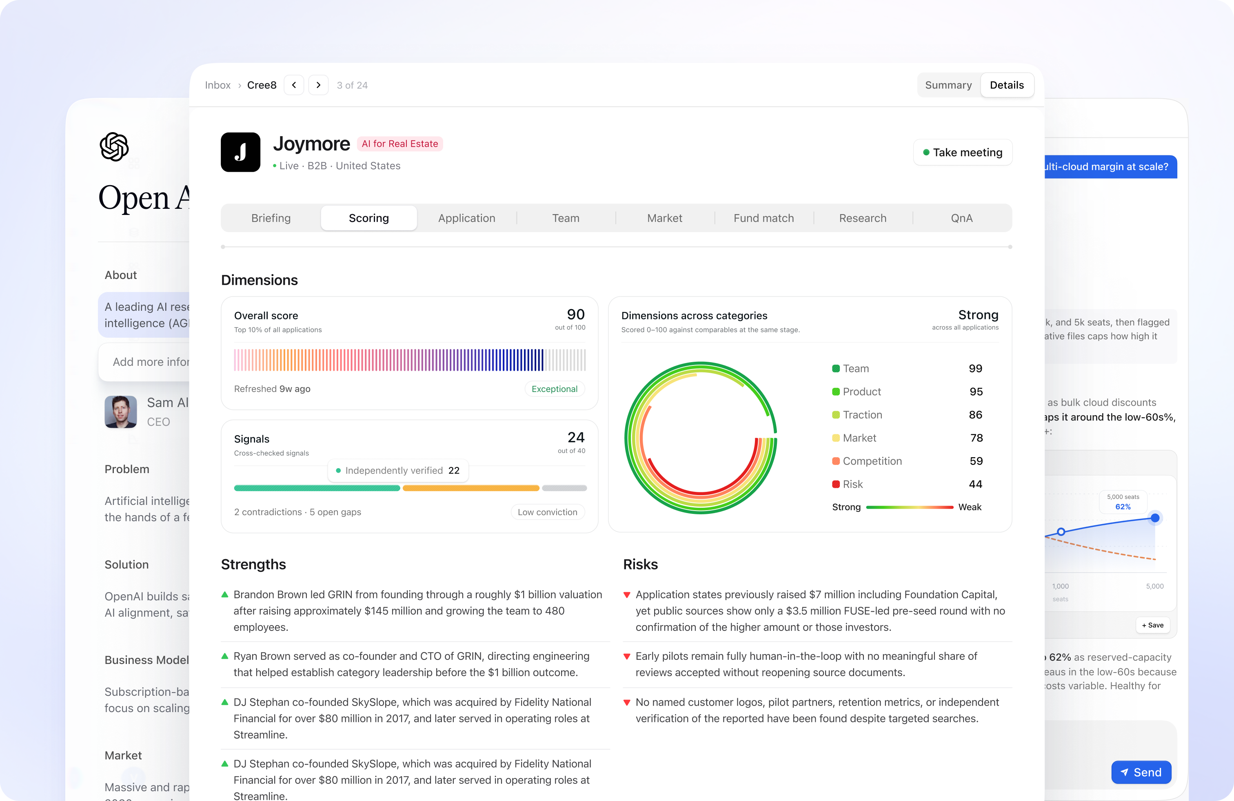Click the Inbox breadcrumb link
This screenshot has width=1234, height=801.
pyautogui.click(x=218, y=85)
